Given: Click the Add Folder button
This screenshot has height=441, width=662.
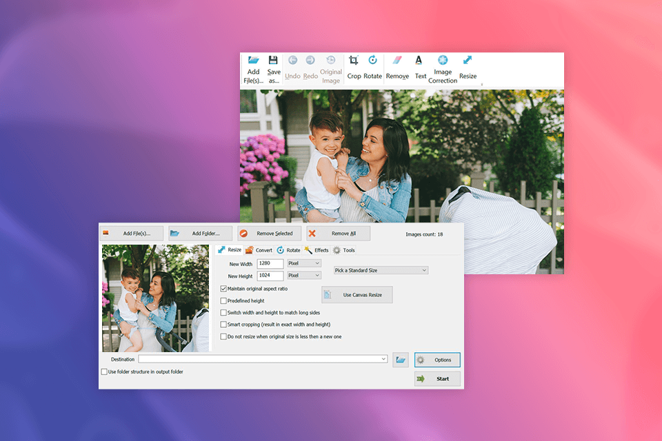Looking at the screenshot, I should tap(201, 234).
